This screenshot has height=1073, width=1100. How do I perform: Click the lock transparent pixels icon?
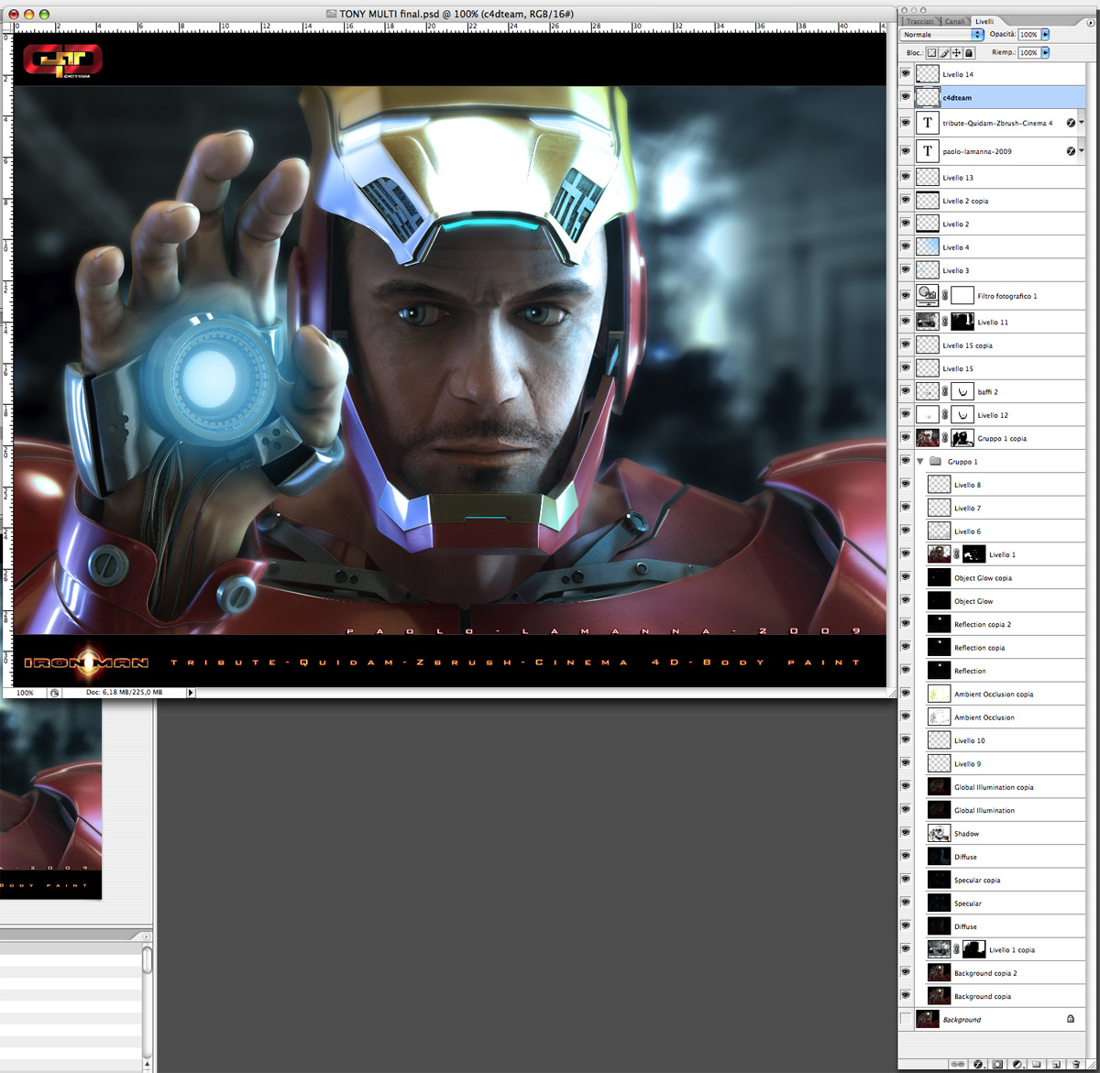931,53
